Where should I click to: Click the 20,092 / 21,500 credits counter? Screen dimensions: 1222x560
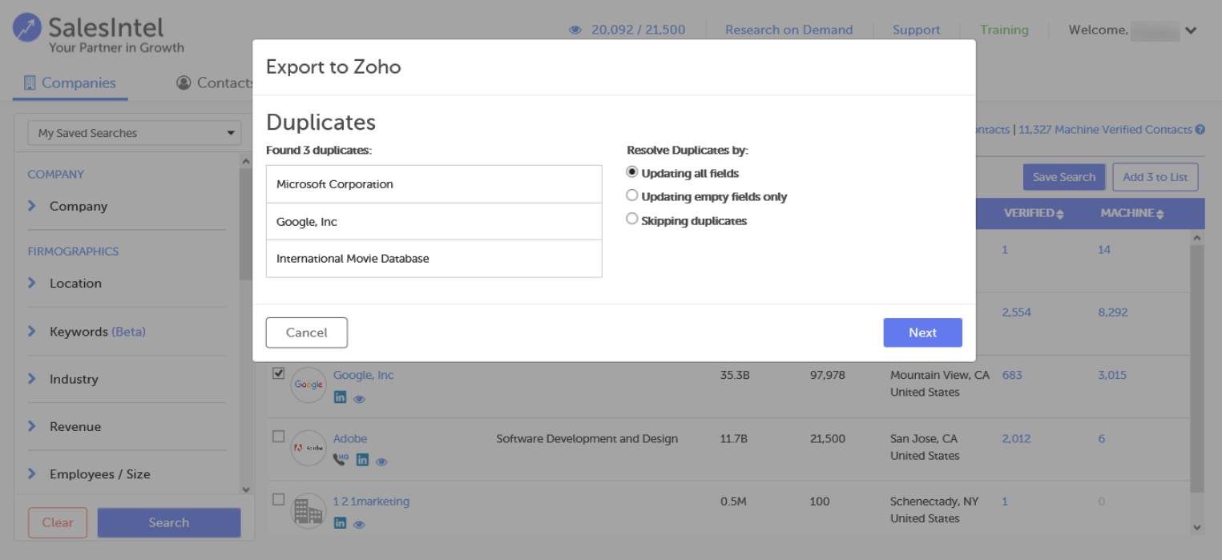[x=638, y=30]
